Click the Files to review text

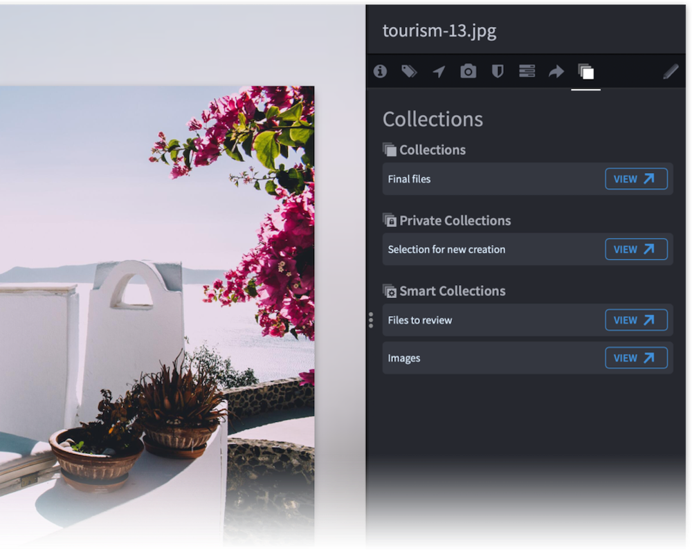(420, 320)
